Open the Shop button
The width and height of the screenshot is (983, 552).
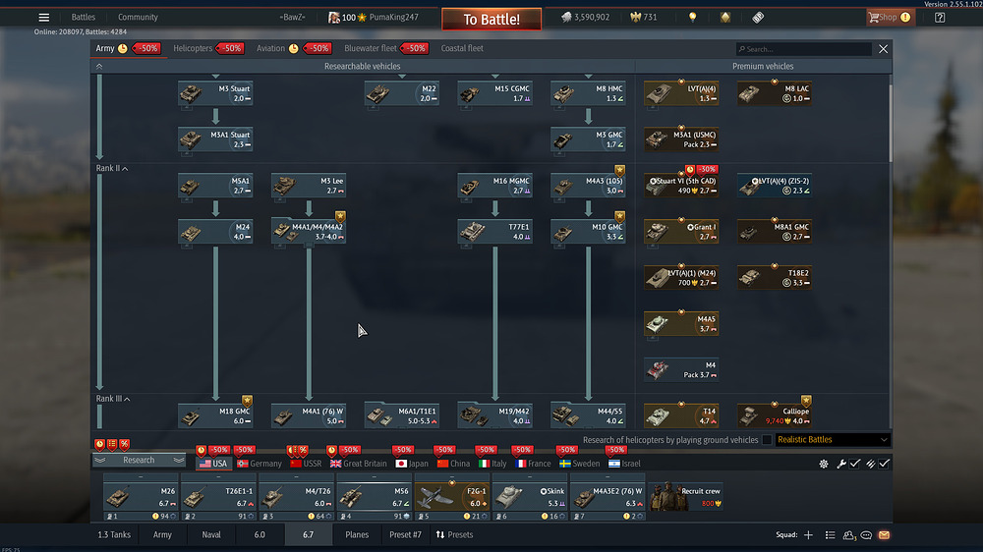[x=889, y=18]
